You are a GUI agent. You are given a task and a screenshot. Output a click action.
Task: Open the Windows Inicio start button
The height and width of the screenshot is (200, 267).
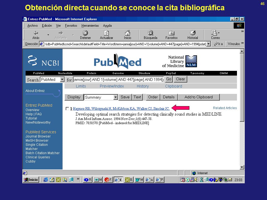pyautogui.click(x=31, y=180)
